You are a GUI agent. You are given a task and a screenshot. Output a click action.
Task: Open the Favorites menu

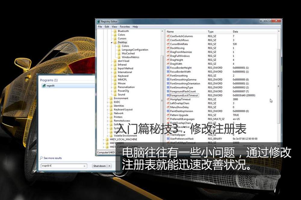(x=125, y=27)
